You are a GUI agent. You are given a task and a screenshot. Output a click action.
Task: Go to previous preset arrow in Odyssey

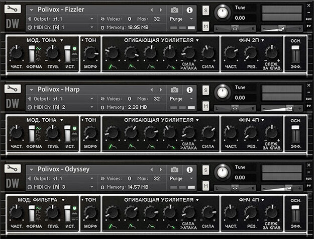tap(152, 170)
